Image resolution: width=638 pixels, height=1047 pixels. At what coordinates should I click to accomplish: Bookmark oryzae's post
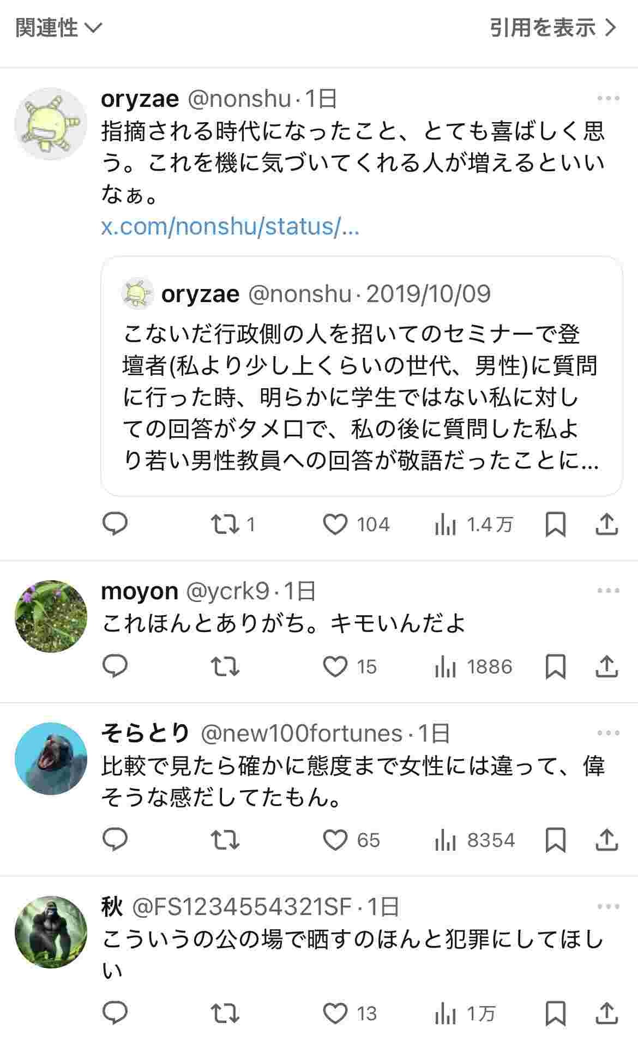click(x=555, y=524)
